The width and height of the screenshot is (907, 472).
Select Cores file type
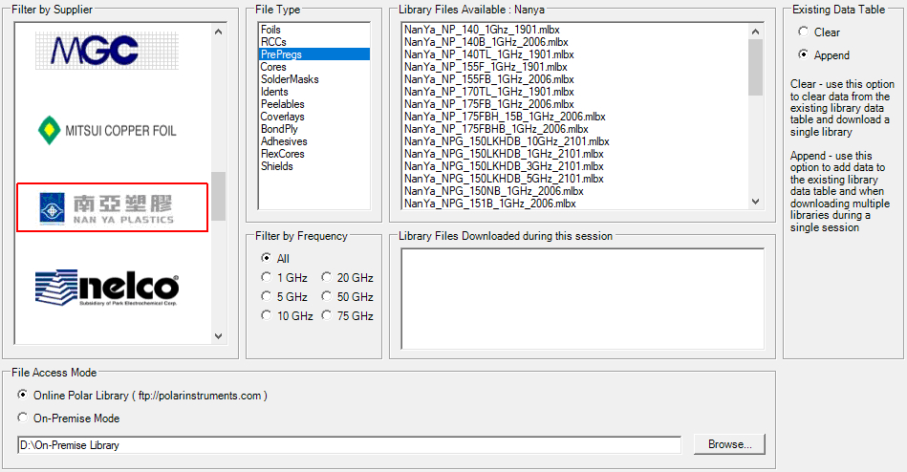pyautogui.click(x=314, y=67)
